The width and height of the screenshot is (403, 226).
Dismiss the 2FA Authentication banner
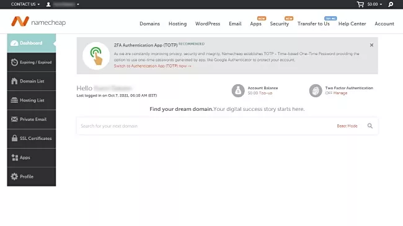coord(371,45)
